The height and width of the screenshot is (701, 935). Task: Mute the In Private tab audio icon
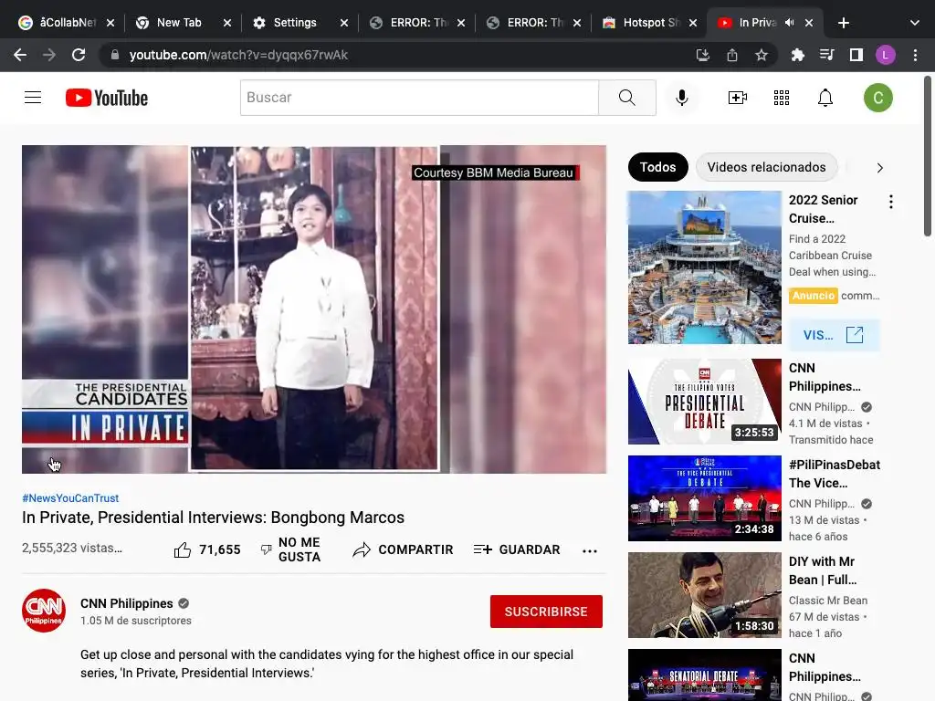790,23
